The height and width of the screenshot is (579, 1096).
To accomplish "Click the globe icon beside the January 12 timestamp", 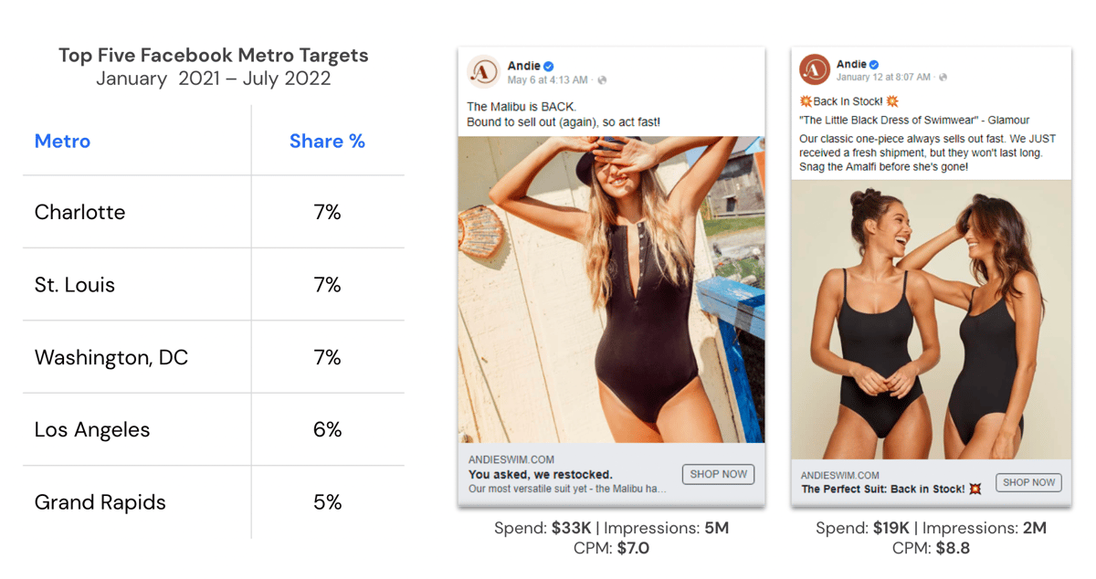I will coord(943,78).
